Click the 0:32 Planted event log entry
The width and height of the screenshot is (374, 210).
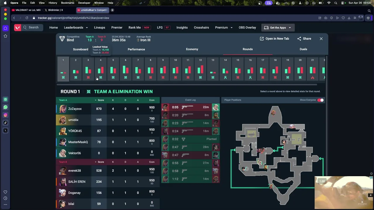tap(191, 139)
